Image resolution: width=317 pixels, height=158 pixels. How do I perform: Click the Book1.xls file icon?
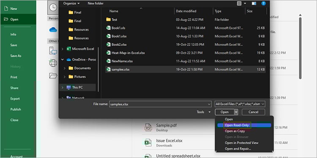coord(109,28)
